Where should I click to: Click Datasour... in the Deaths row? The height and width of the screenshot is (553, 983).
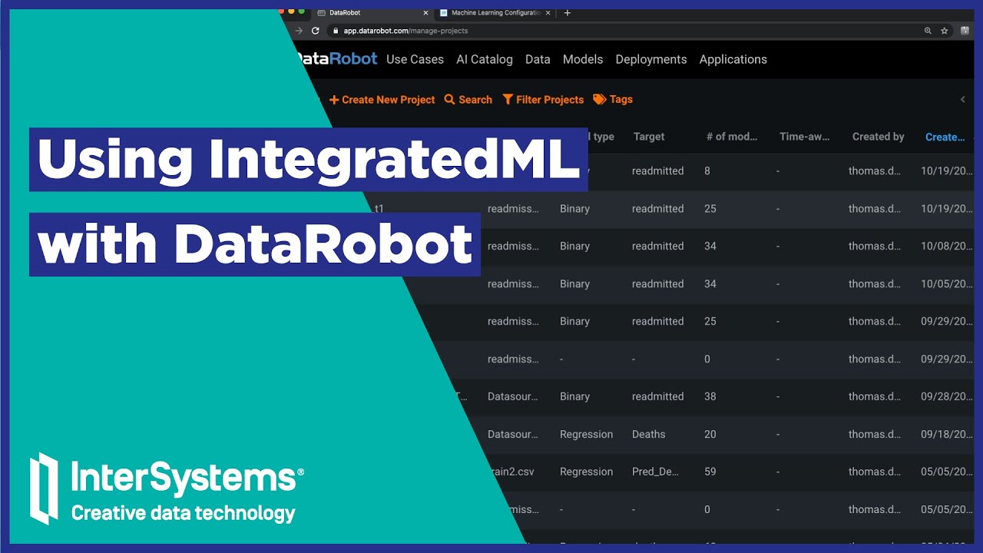coord(513,434)
